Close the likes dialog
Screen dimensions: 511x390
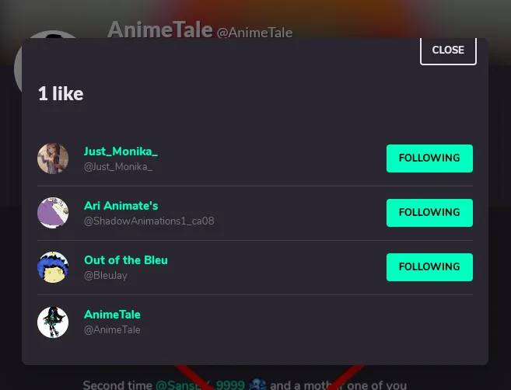(448, 50)
